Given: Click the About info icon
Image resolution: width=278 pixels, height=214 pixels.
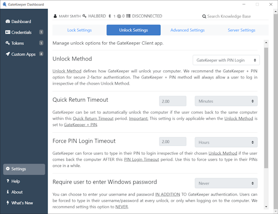Looking at the screenshot, I should pos(8,192).
